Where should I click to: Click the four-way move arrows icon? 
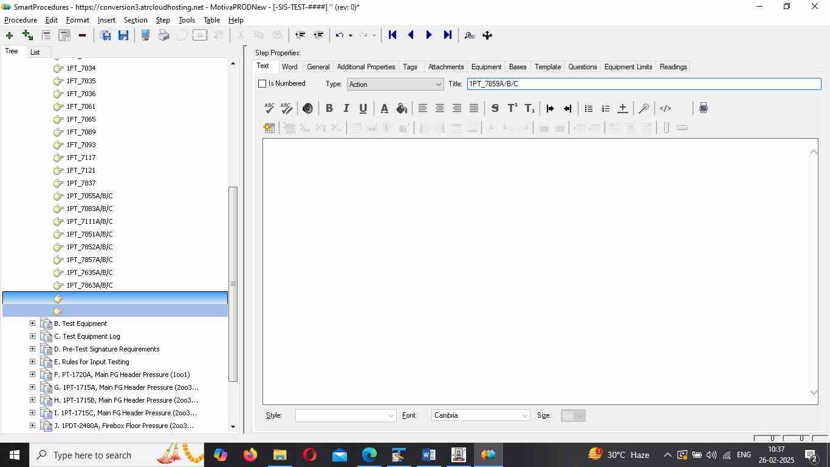[487, 35]
